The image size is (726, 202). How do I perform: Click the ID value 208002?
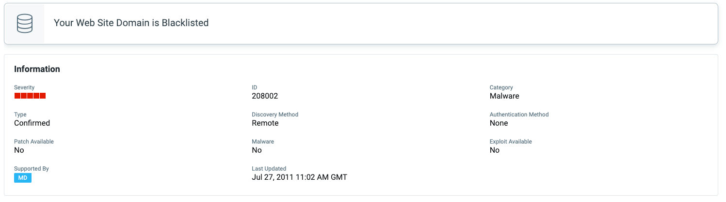pyautogui.click(x=265, y=96)
